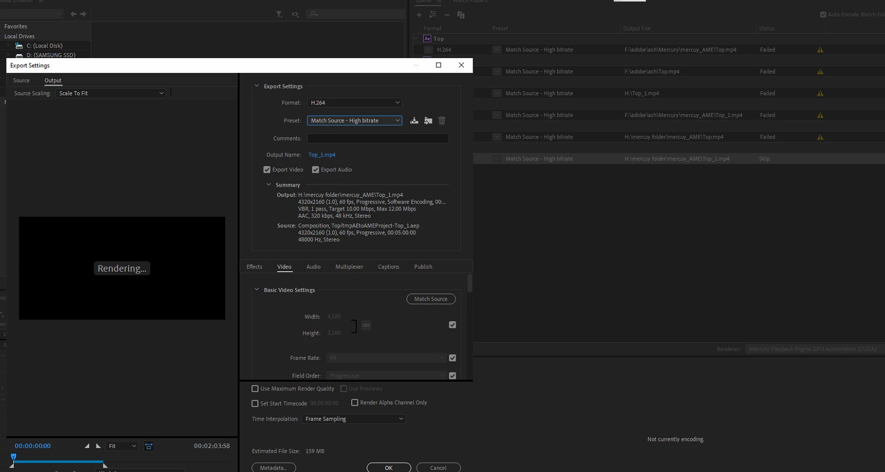Uncheck the Export Video checkbox
The height and width of the screenshot is (472, 885).
click(x=267, y=170)
